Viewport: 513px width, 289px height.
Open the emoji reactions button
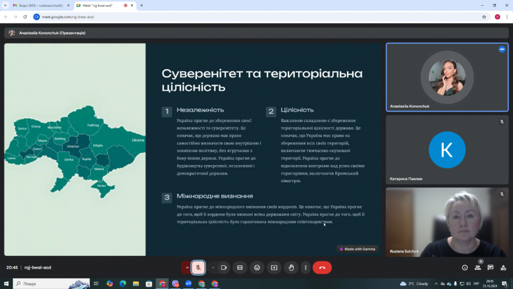257,267
